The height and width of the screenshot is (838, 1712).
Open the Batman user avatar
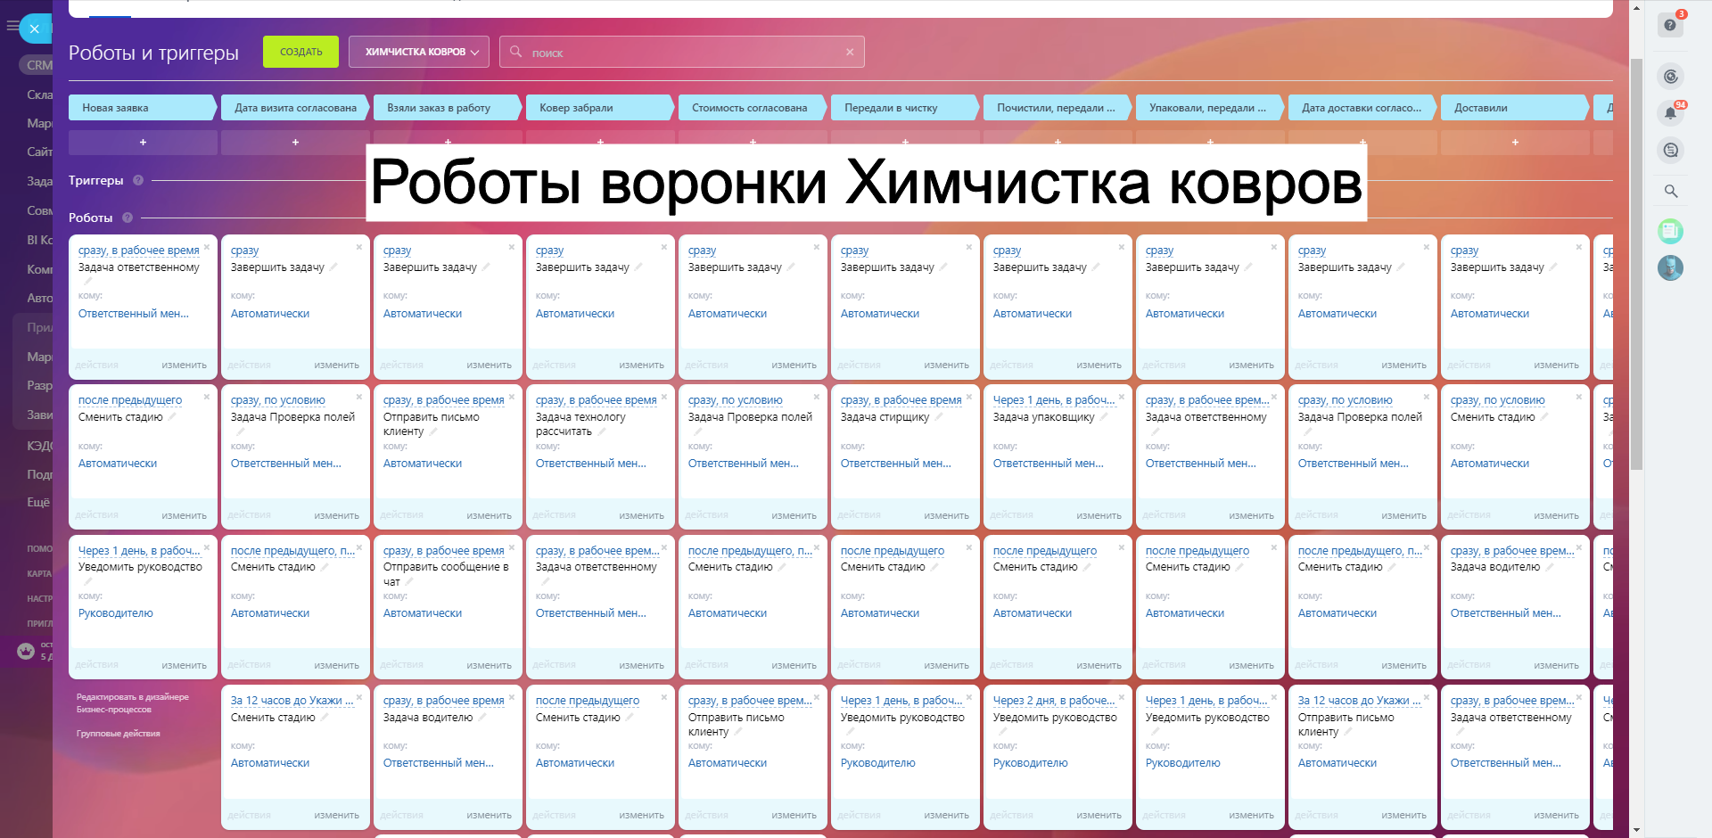(1670, 267)
